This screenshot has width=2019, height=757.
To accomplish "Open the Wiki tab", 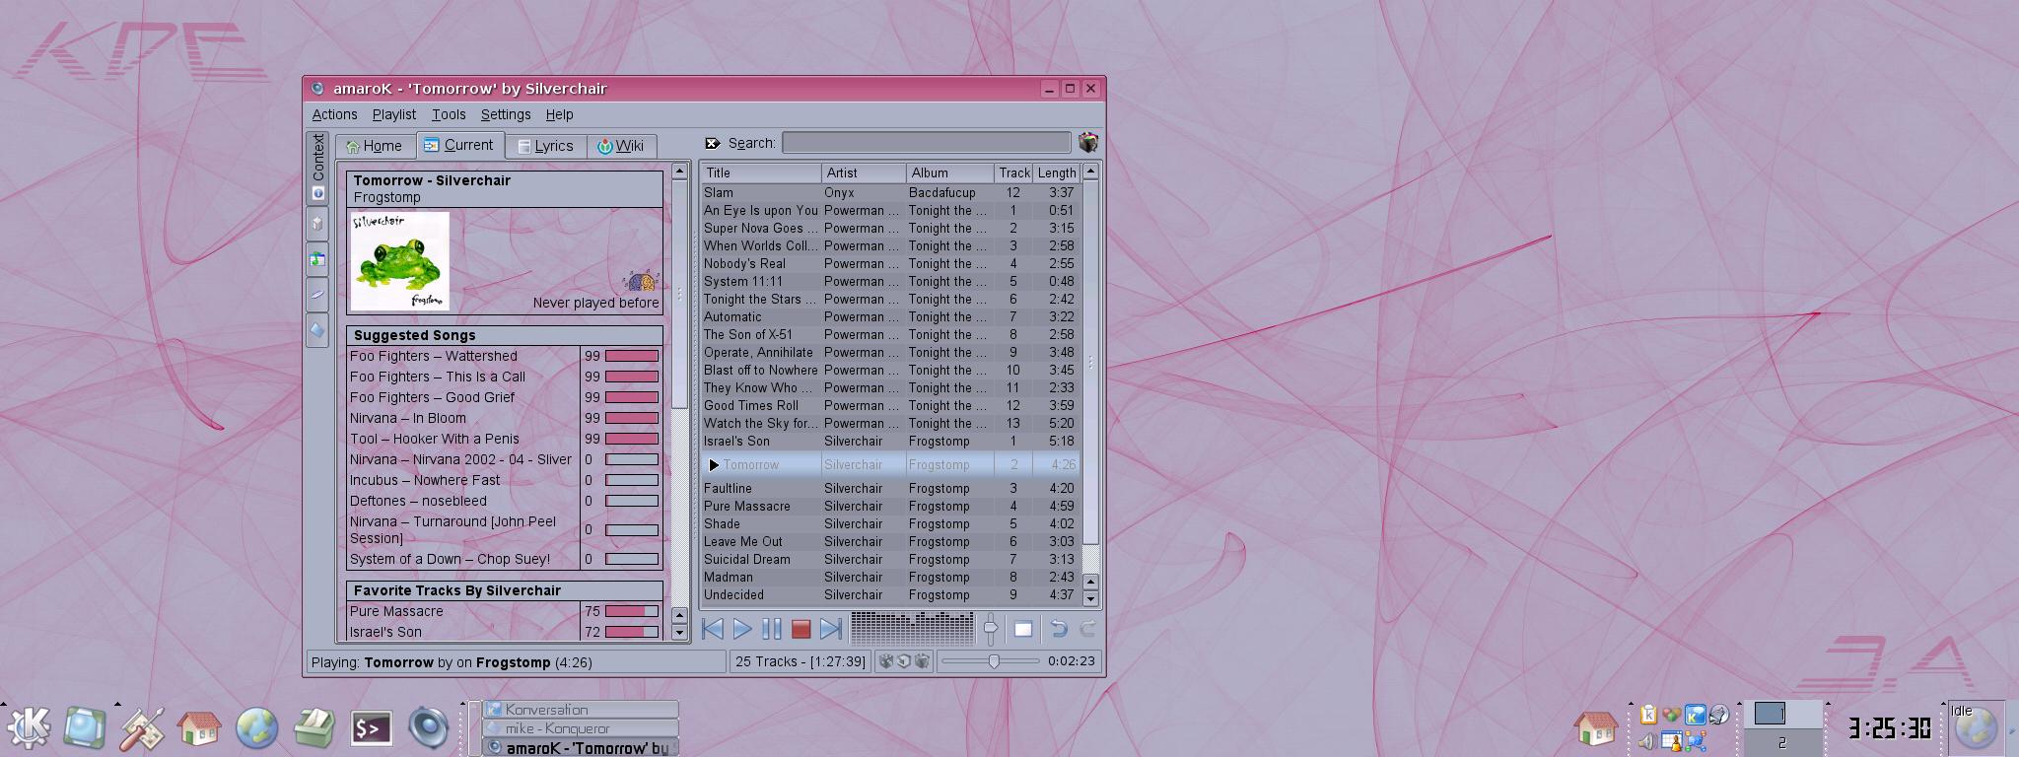I will click(621, 146).
